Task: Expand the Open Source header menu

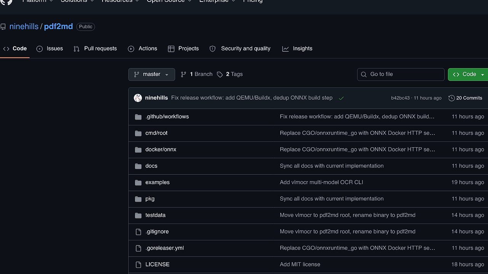Action: [x=169, y=1]
